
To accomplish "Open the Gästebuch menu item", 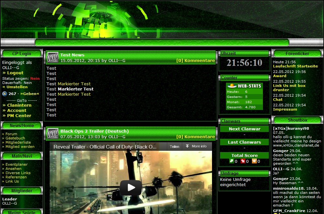I will point(15,138).
